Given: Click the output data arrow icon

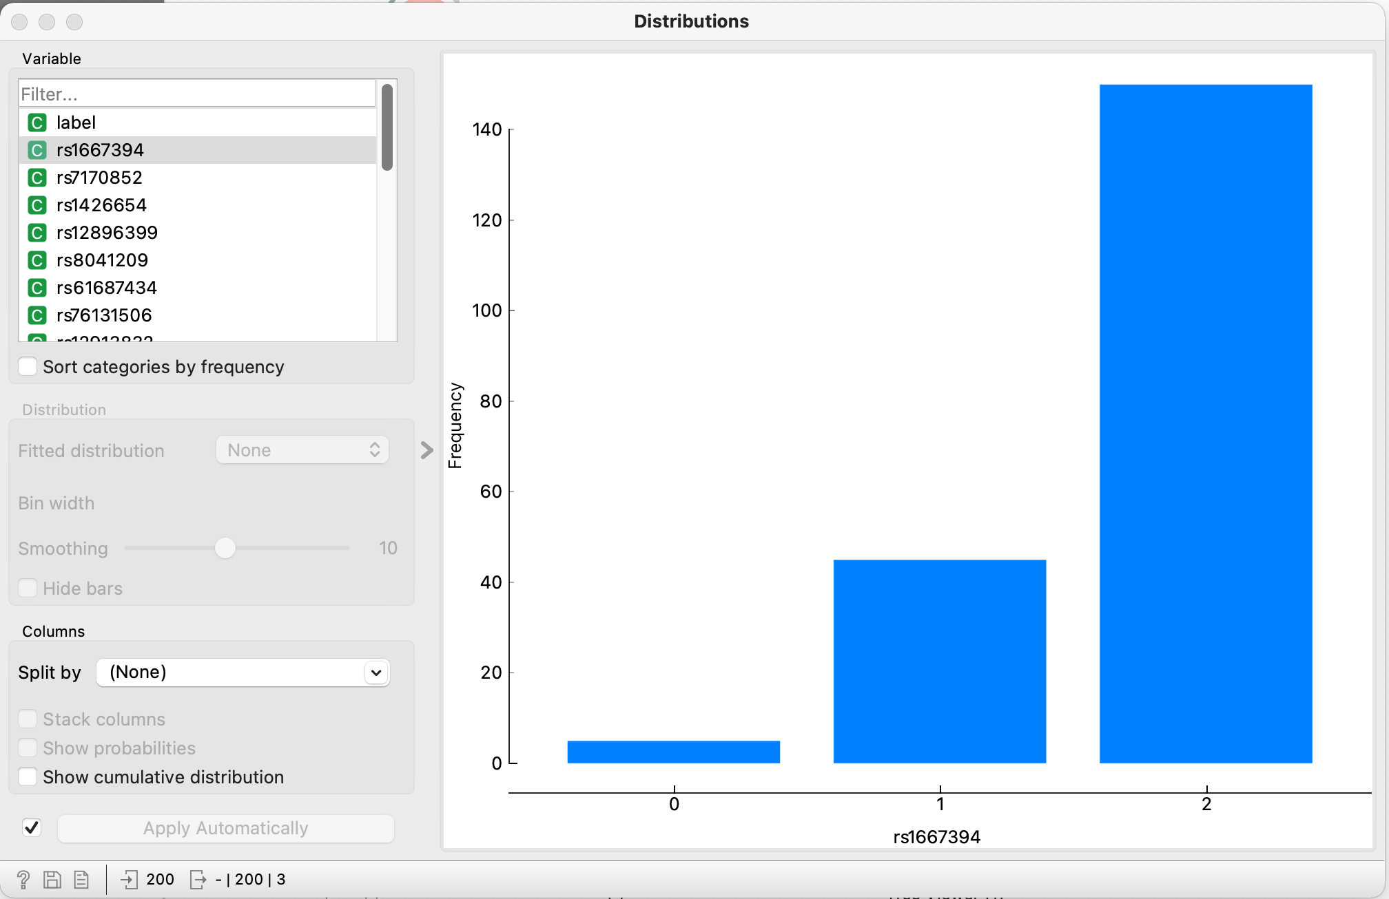Looking at the screenshot, I should pos(198,879).
